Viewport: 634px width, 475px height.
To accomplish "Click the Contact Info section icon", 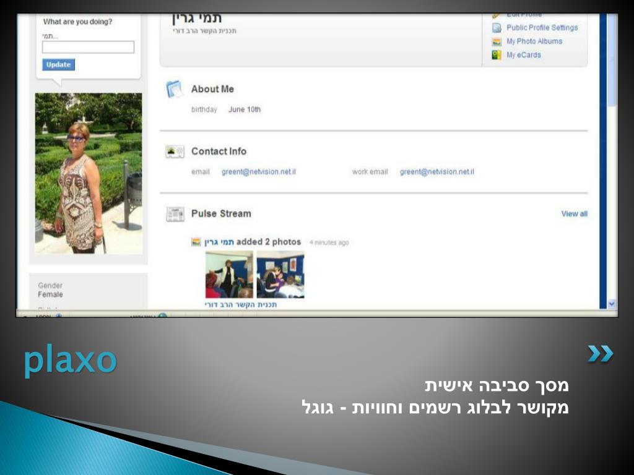I will point(175,152).
